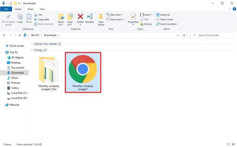The image size is (237, 147).
Task: Select Downloads in navigation pane
Action: [x=15, y=73]
